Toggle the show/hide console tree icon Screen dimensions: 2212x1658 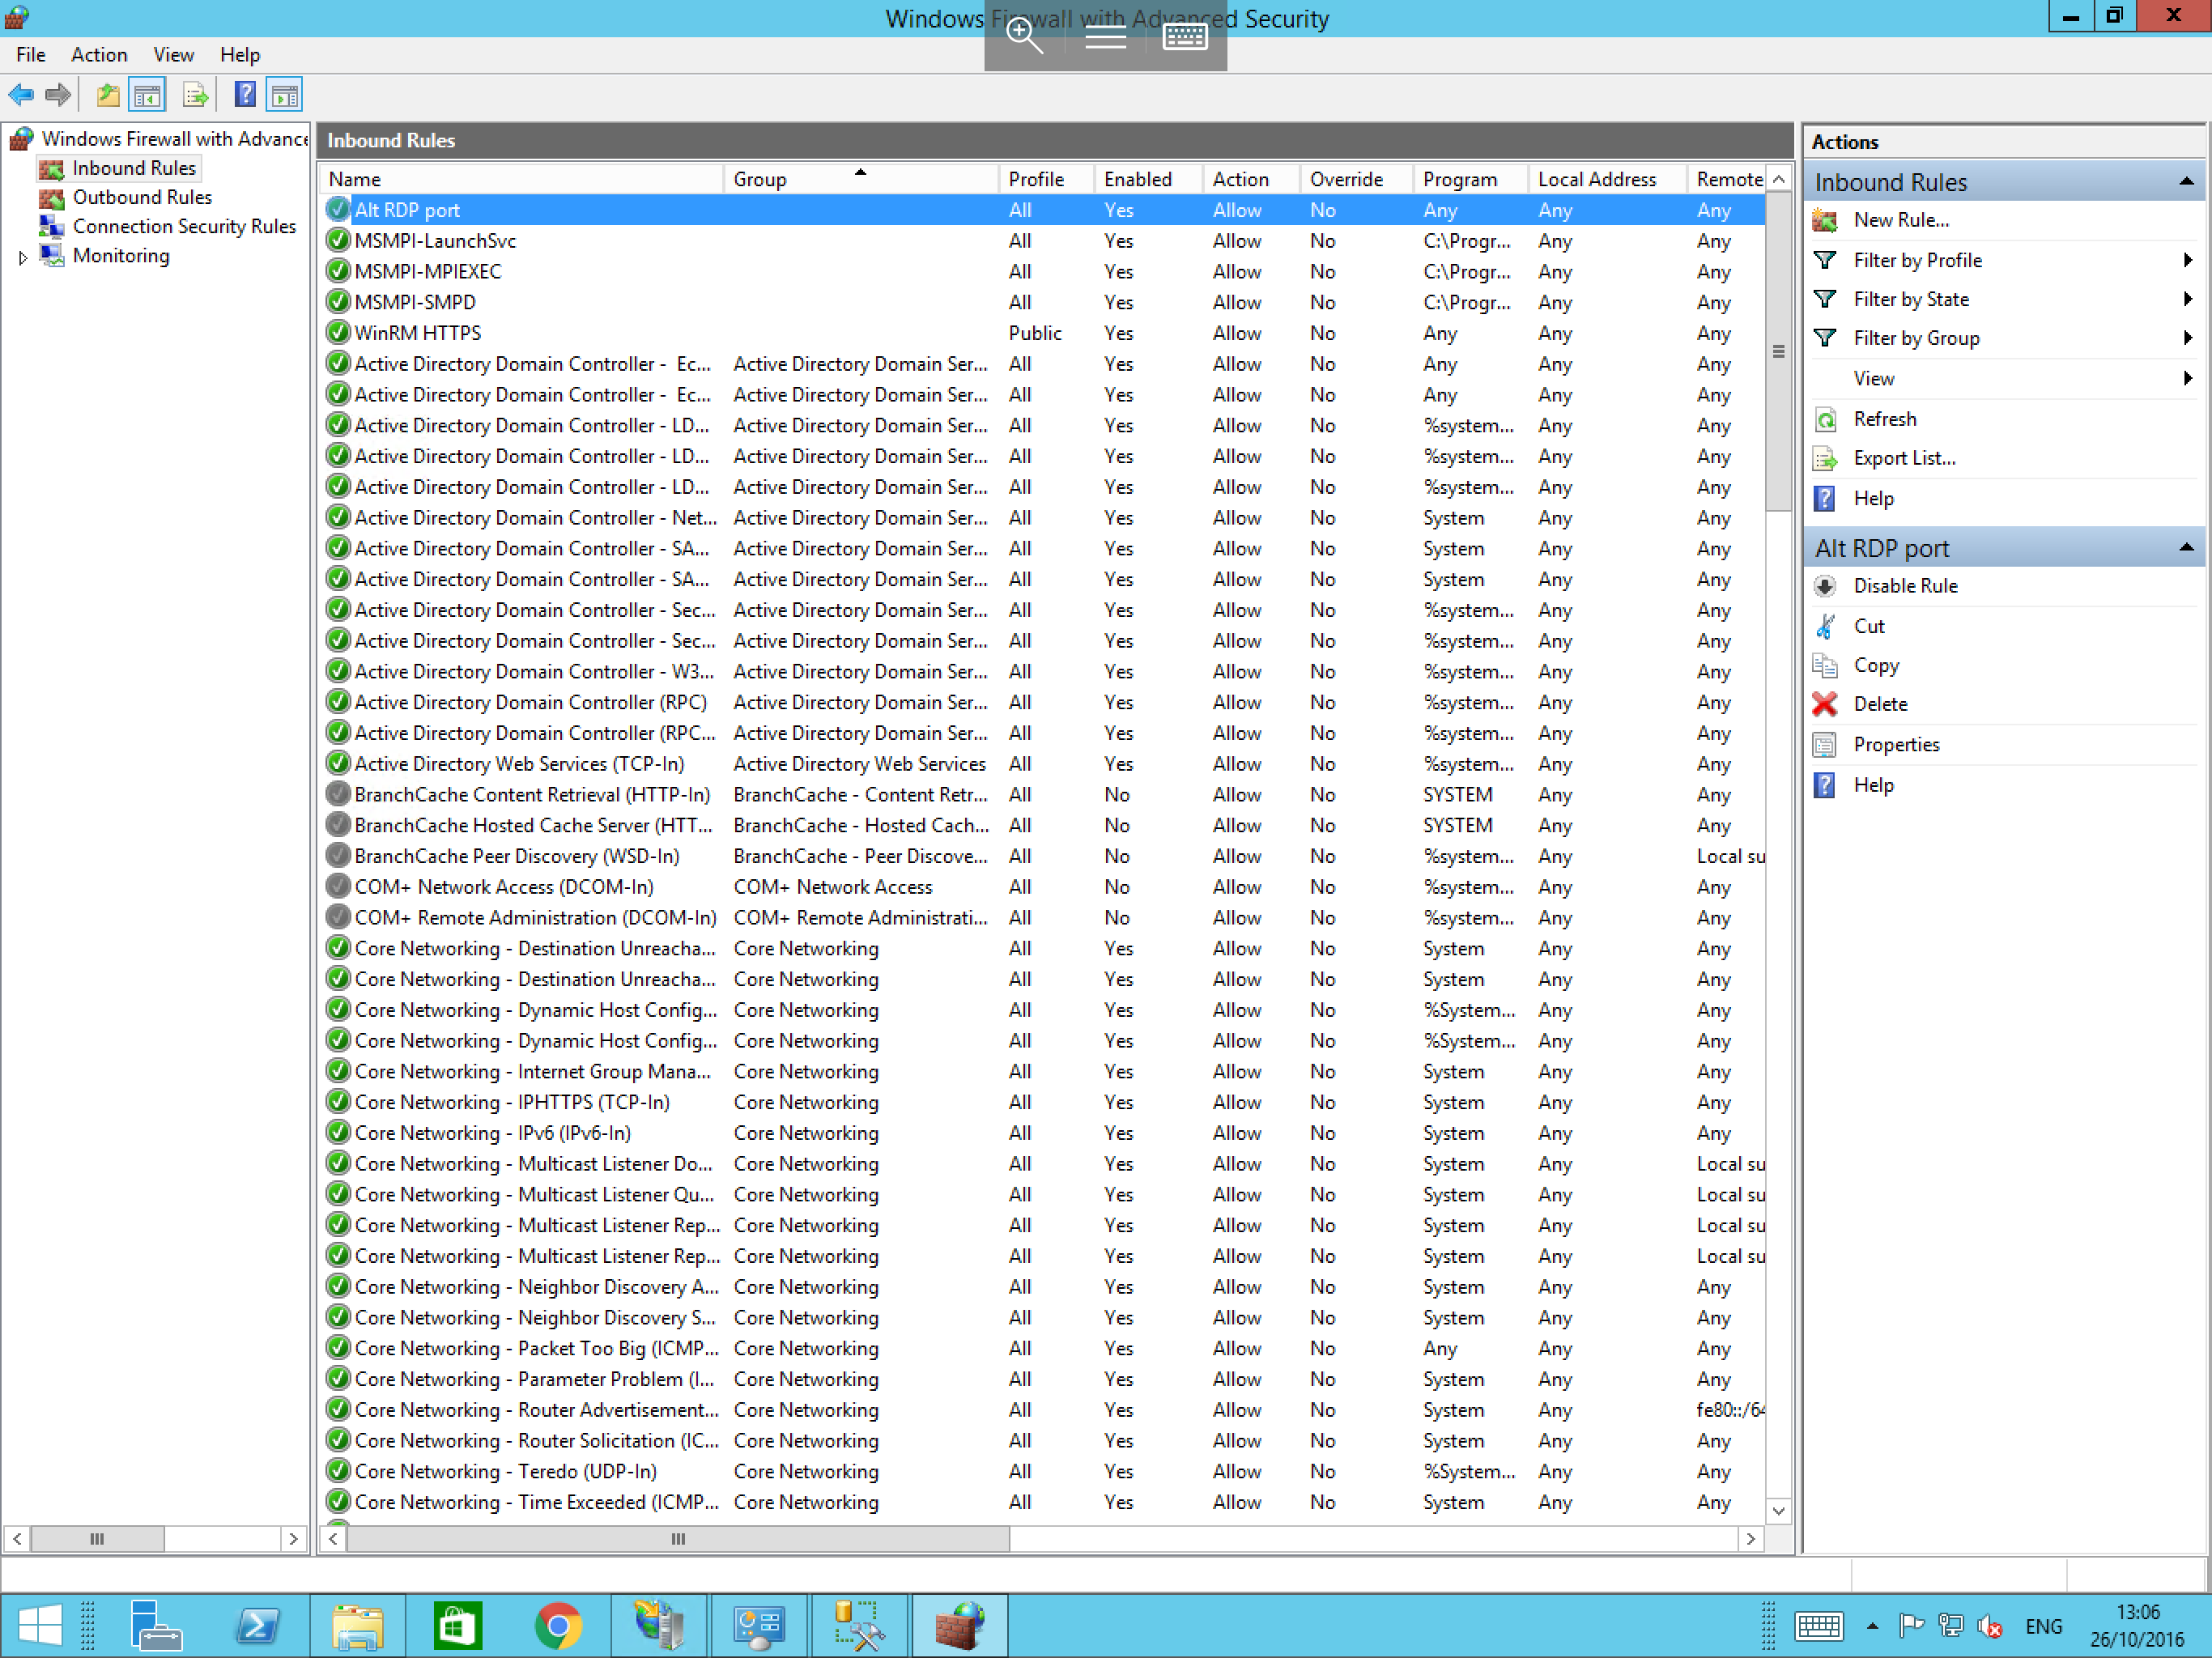[x=147, y=96]
